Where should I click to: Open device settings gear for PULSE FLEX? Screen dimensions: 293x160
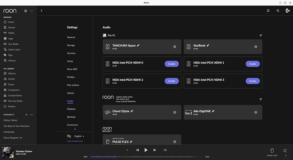pos(175,142)
